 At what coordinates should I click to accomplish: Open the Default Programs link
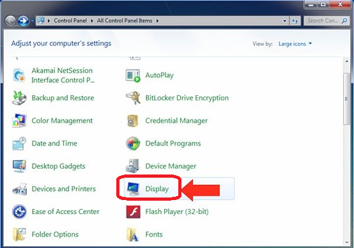point(173,143)
